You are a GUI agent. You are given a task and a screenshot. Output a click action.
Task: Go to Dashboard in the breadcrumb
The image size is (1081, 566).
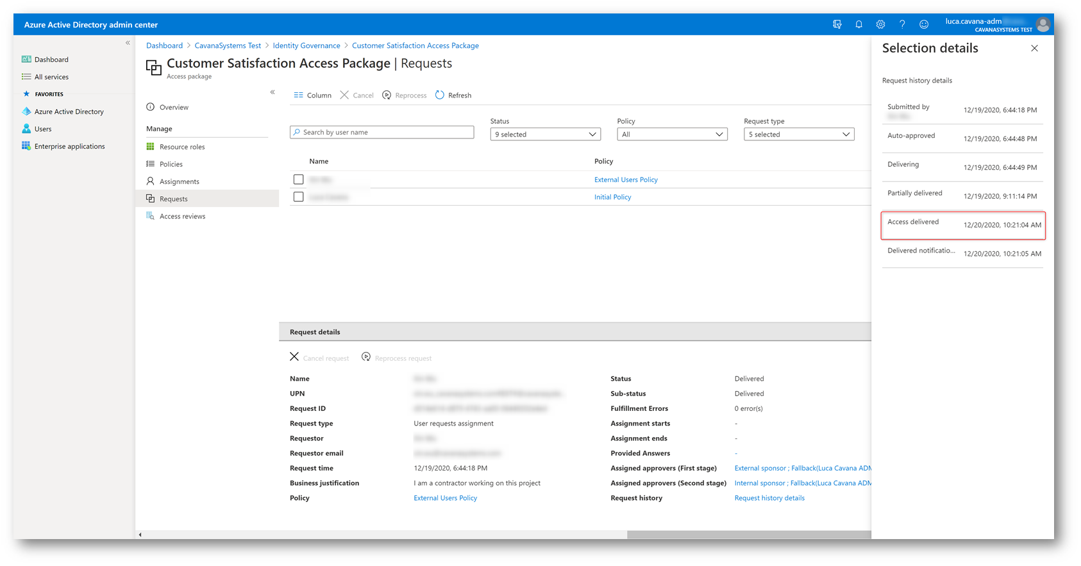[x=164, y=46]
